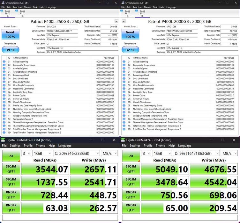The width and height of the screenshot is (240, 223).
Task: Open test count dropdown in C: CrystalDiskMark
Action: point(26,153)
